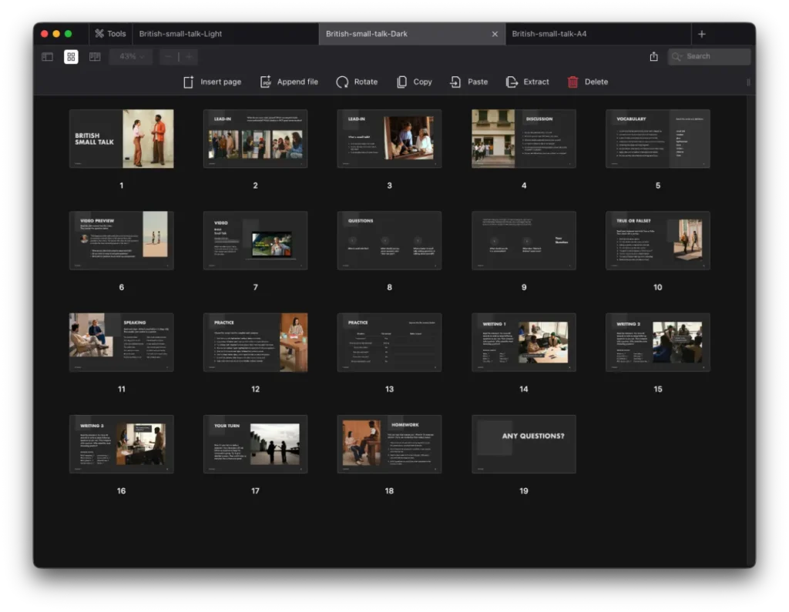The height and width of the screenshot is (612, 789).
Task: Select the Vocabulary page 5 thumbnail
Action: [x=657, y=139]
